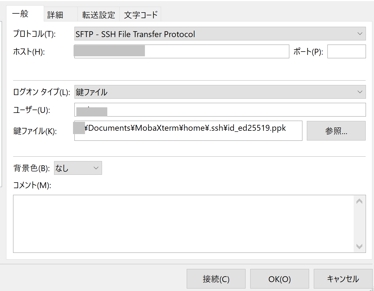Click the キャンセル button

[x=343, y=279]
